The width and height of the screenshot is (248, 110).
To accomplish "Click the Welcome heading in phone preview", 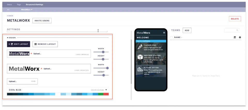I will point(143,37).
